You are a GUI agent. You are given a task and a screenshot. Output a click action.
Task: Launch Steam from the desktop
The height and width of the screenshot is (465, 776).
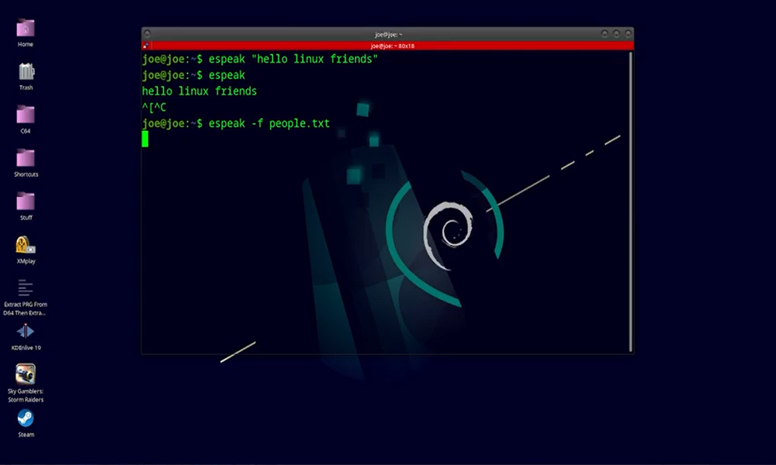click(26, 418)
